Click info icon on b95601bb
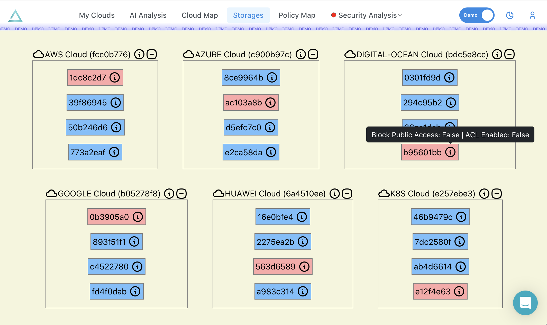Image resolution: width=547 pixels, height=325 pixels. click(450, 152)
